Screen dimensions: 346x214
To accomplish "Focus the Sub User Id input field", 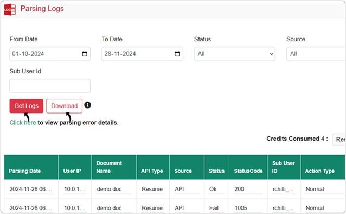I will [x=50, y=86].
